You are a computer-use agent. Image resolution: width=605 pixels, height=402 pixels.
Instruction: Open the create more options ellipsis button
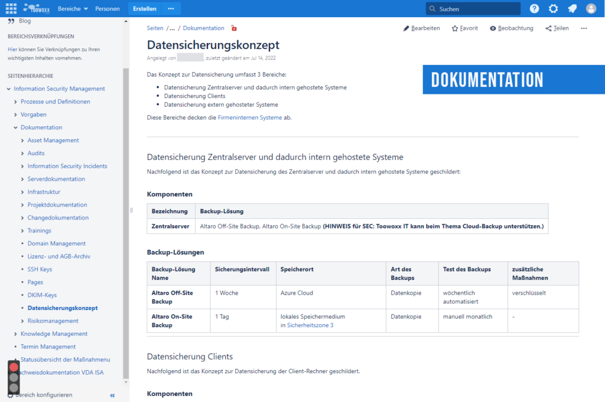coord(171,9)
